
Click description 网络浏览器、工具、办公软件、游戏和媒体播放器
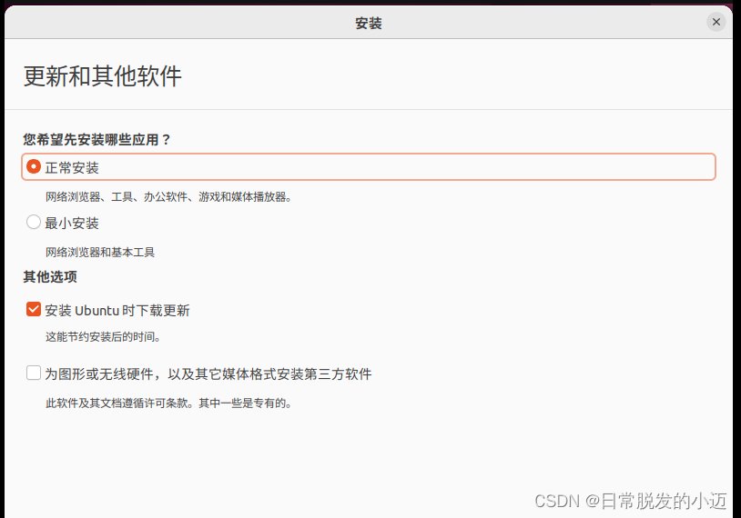click(168, 196)
